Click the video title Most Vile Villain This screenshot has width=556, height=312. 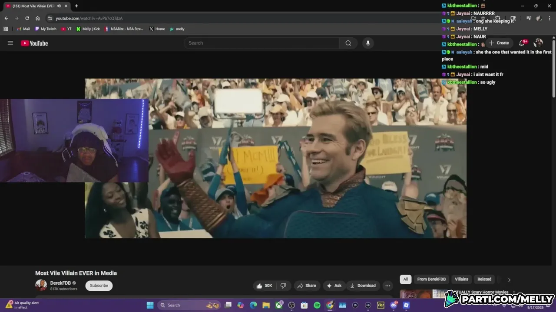[76, 273]
